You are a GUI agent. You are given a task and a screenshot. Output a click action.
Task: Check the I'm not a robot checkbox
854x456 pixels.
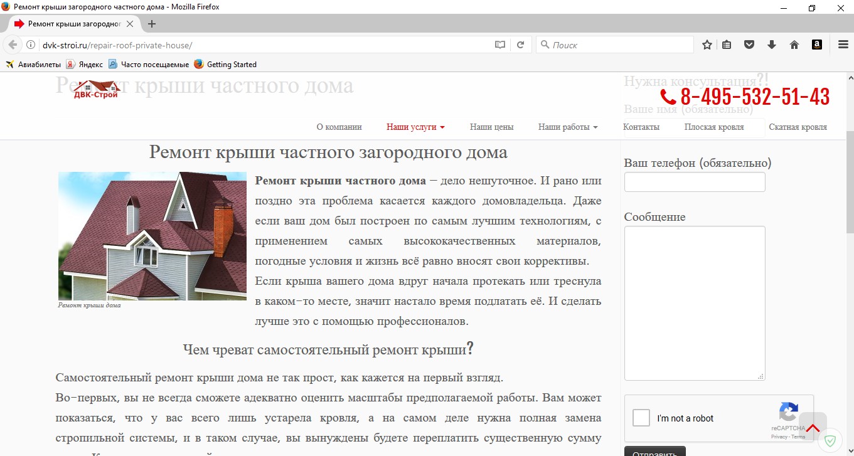tap(641, 418)
